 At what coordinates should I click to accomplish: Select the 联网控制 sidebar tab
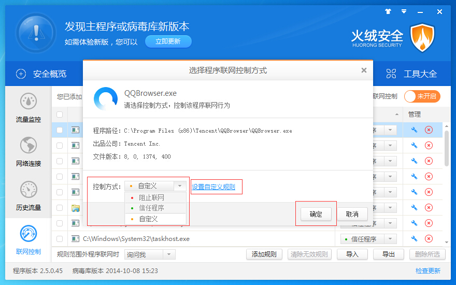[28, 240]
